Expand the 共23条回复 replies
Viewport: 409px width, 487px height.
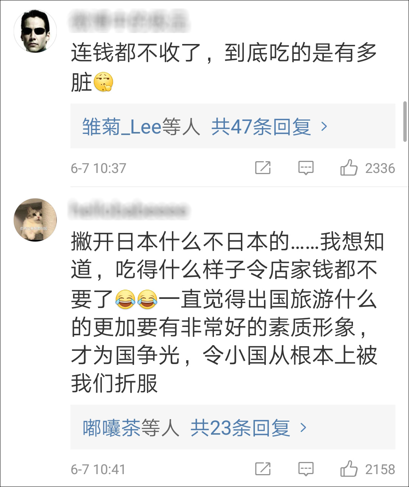tap(240, 428)
